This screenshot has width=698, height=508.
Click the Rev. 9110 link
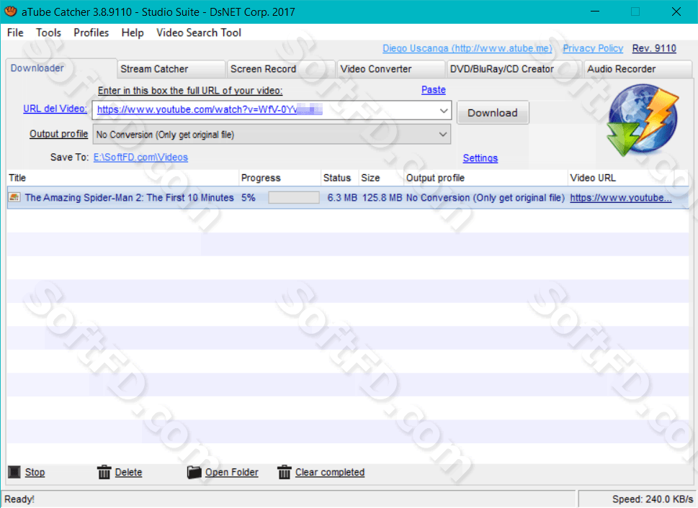654,48
